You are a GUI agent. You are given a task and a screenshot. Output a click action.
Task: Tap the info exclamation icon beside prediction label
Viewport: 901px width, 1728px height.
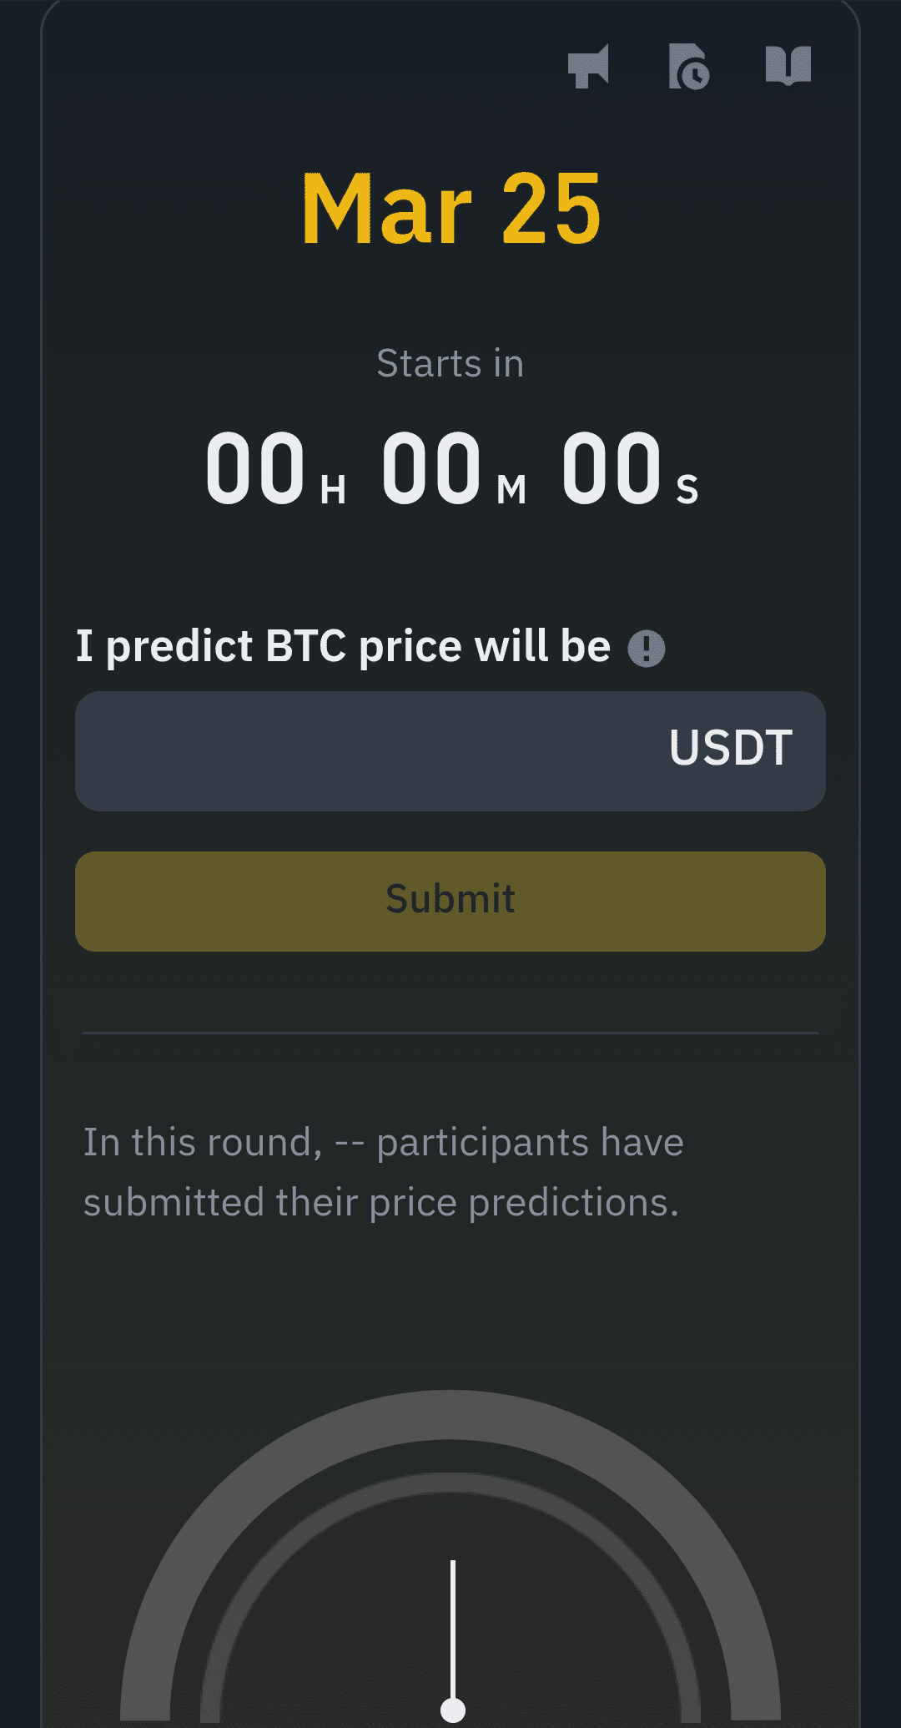647,648
